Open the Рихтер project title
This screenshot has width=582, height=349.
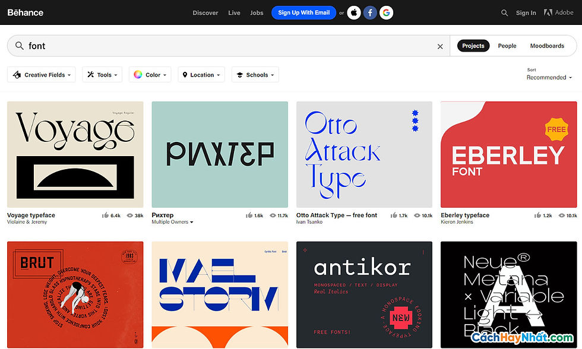pyautogui.click(x=163, y=215)
